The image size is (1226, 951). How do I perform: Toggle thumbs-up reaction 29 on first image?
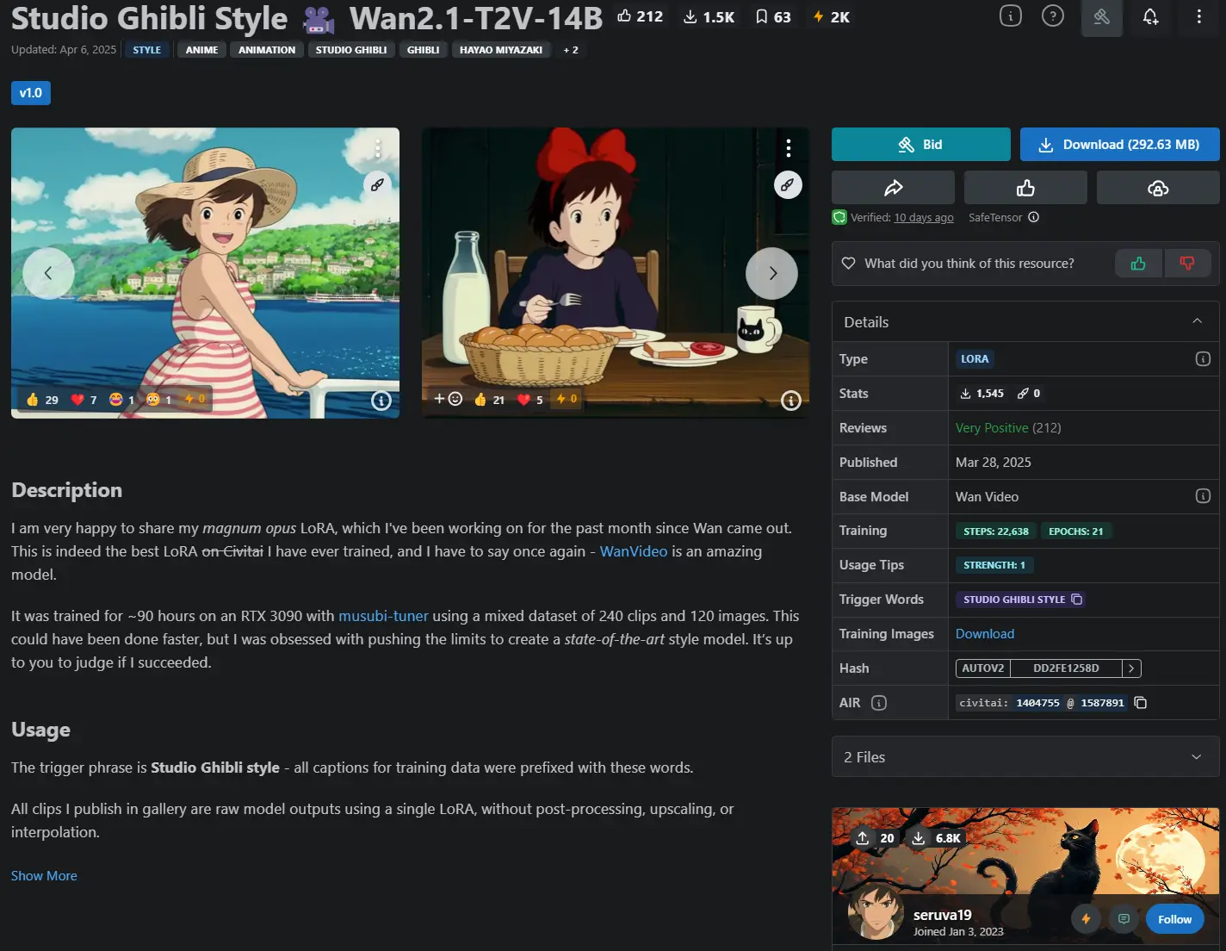coord(42,400)
